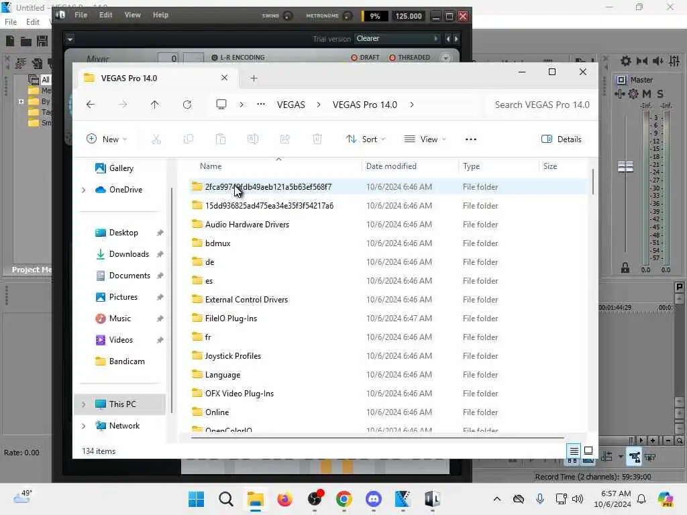The width and height of the screenshot is (687, 515).
Task: Sort by the Date modified column
Action: [391, 166]
